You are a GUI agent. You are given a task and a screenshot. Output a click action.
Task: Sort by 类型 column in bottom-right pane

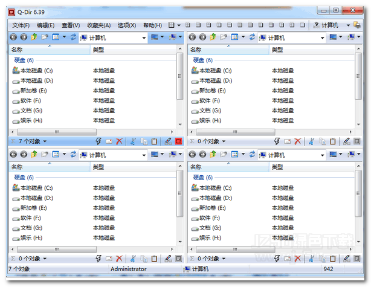[x=312, y=167]
